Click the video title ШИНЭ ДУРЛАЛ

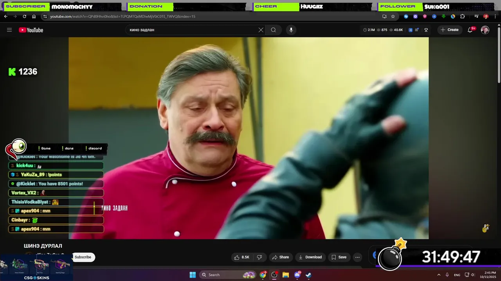click(43, 246)
